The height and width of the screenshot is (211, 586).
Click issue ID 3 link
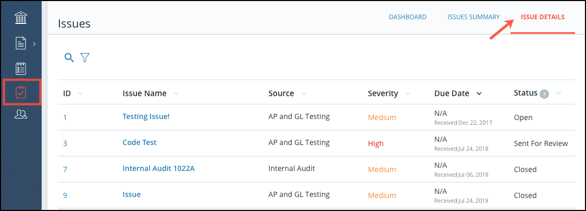click(65, 143)
